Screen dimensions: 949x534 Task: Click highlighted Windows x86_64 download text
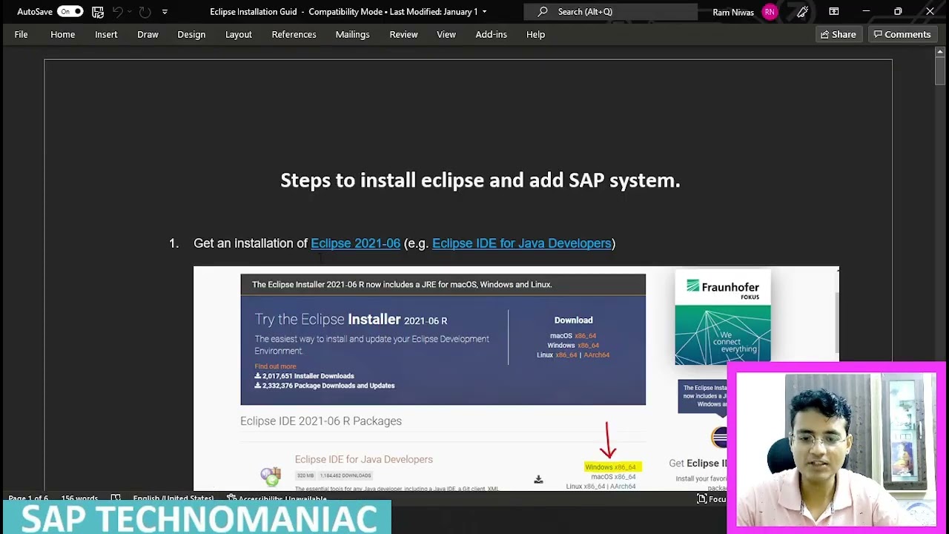point(610,467)
